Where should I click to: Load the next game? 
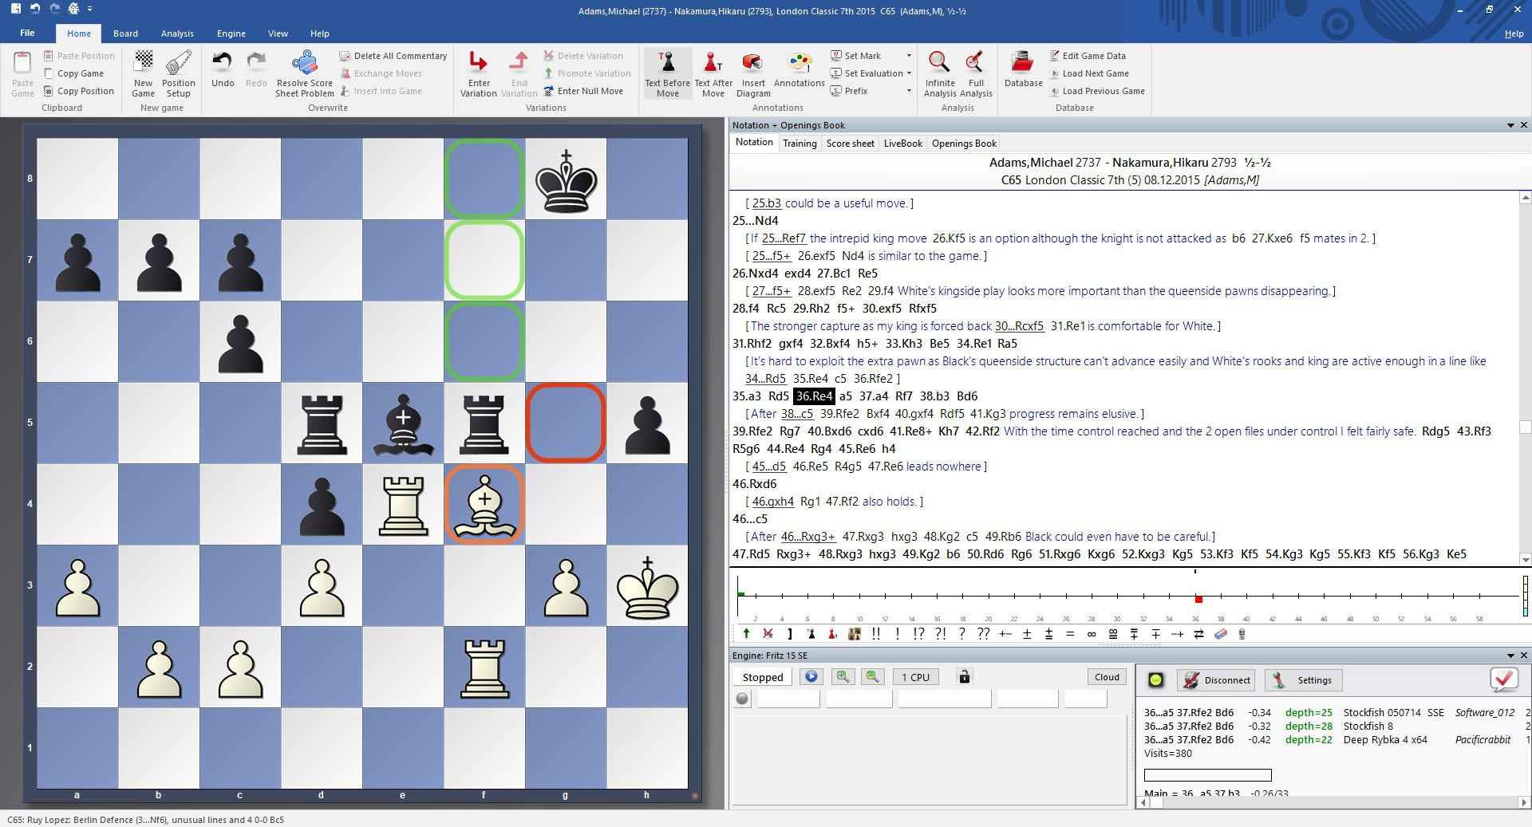pos(1094,73)
